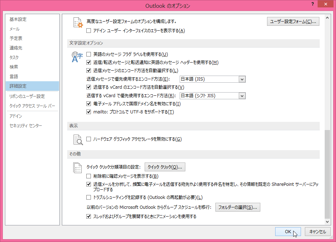Uncheck 返信/転送メッセージ 英語のメッセージ ヘッダー option
Image resolution: width=336 pixels, height=242 pixels.
[x=88, y=63]
